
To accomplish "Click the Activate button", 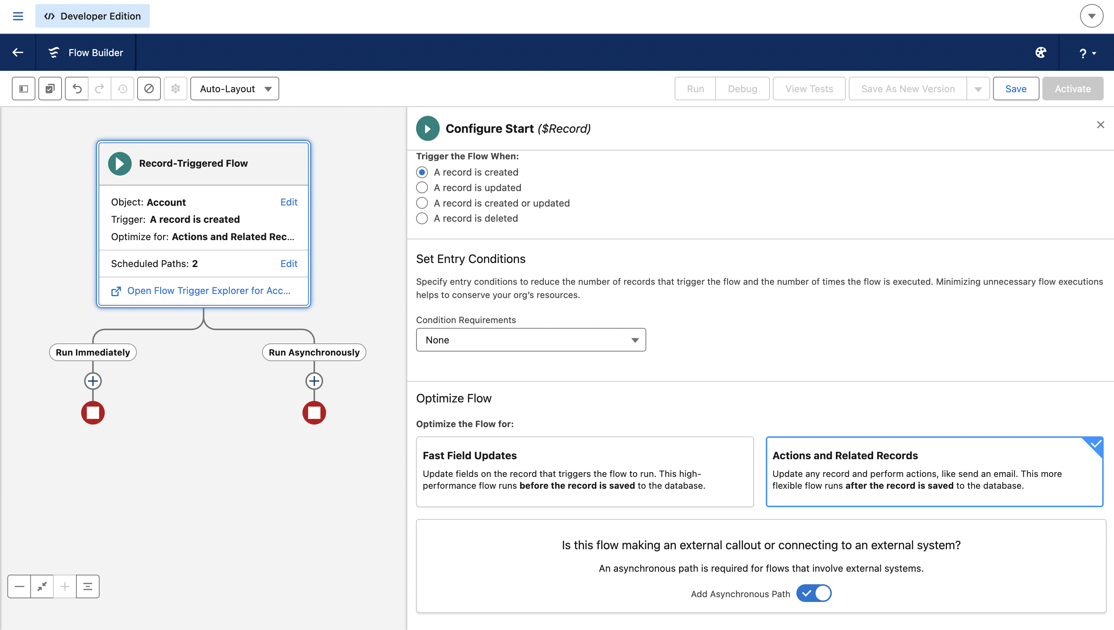I will [x=1072, y=89].
